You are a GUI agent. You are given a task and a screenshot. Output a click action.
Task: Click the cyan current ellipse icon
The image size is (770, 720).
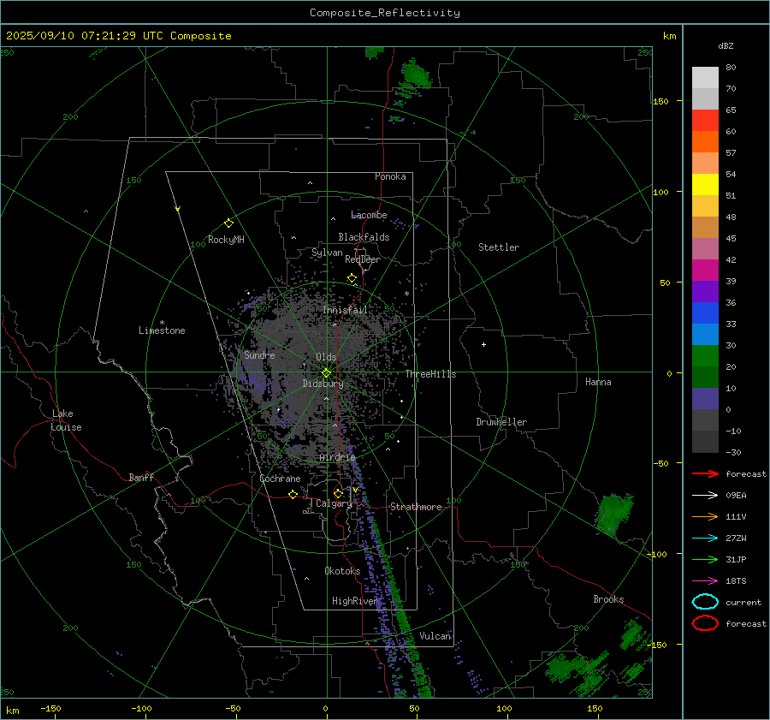[705, 602]
